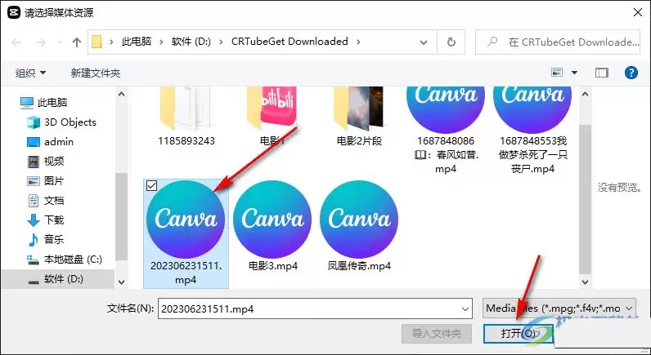Select 3D Objects in the sidebar

click(x=70, y=122)
